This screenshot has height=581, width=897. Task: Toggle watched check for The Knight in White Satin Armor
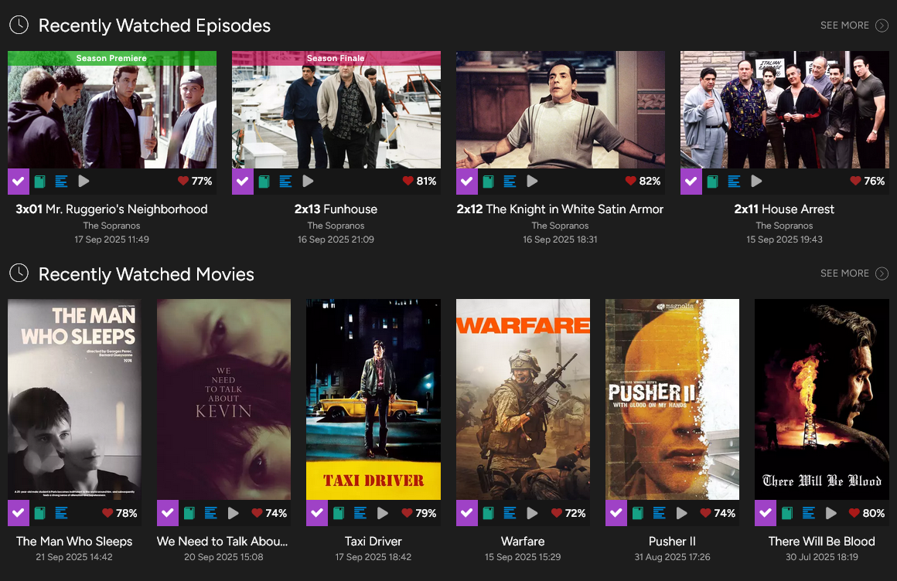click(467, 182)
